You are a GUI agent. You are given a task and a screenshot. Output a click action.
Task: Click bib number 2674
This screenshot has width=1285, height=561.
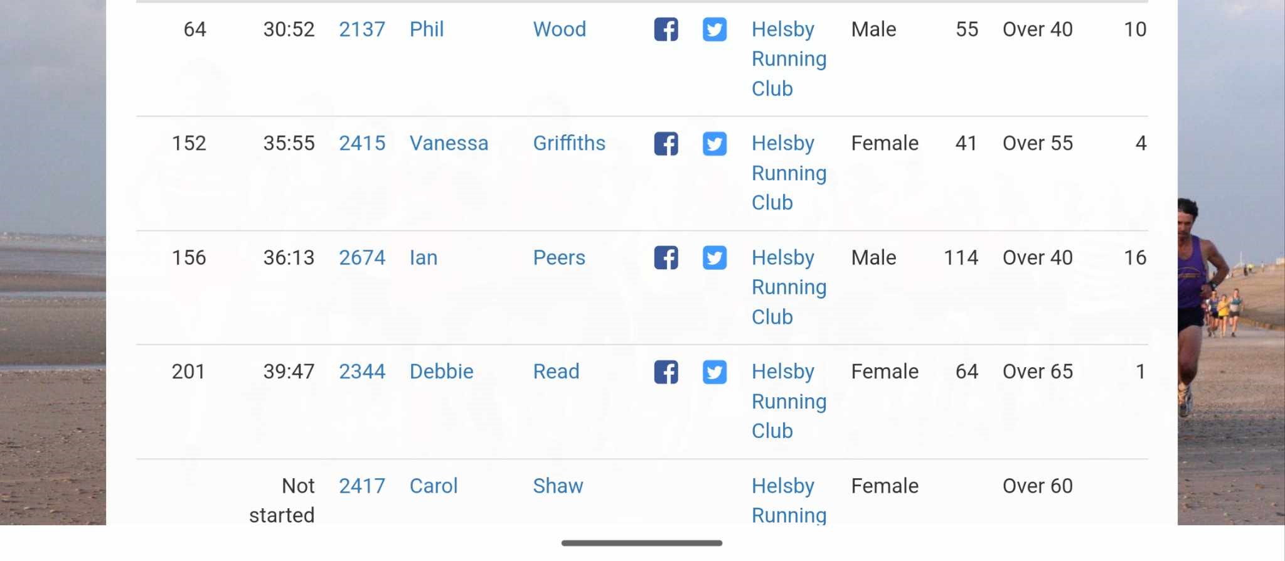point(362,258)
